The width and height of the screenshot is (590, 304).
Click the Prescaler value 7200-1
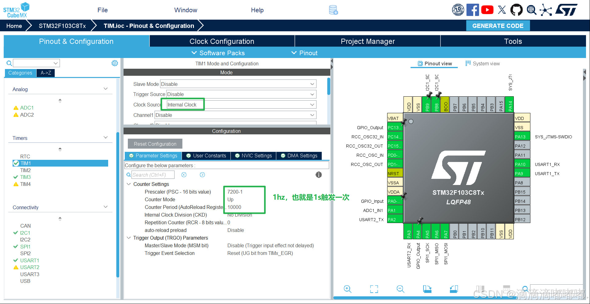pyautogui.click(x=235, y=192)
